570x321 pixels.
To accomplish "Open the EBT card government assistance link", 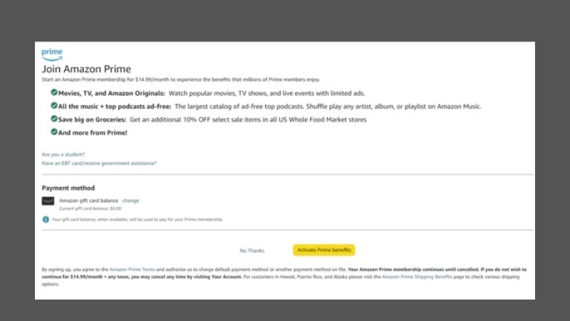I will click(x=99, y=163).
